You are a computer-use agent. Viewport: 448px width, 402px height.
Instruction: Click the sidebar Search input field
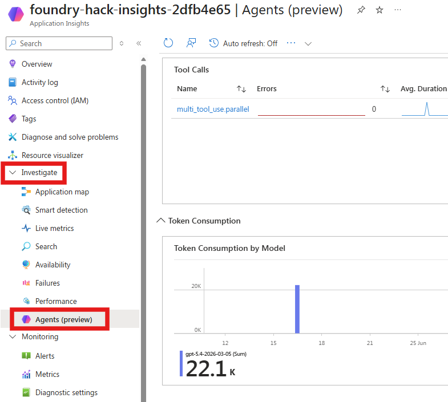click(x=59, y=43)
